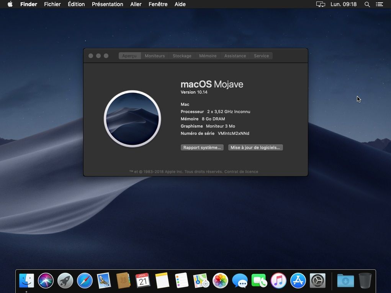This screenshot has width=391, height=293.
Task: Open Contacts book icon in Dock
Action: click(123, 280)
